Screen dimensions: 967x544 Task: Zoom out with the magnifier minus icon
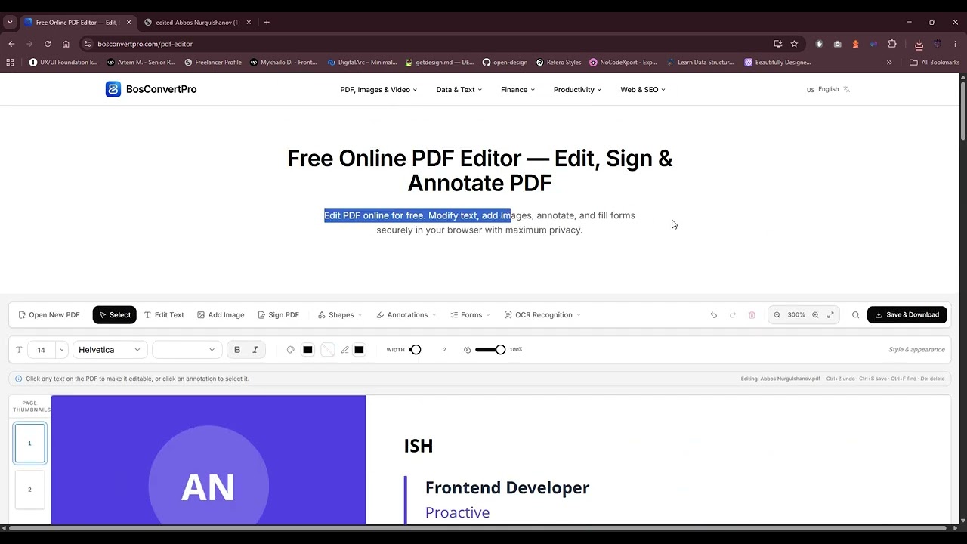(x=777, y=315)
